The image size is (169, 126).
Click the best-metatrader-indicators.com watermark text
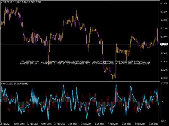pyautogui.click(x=84, y=62)
